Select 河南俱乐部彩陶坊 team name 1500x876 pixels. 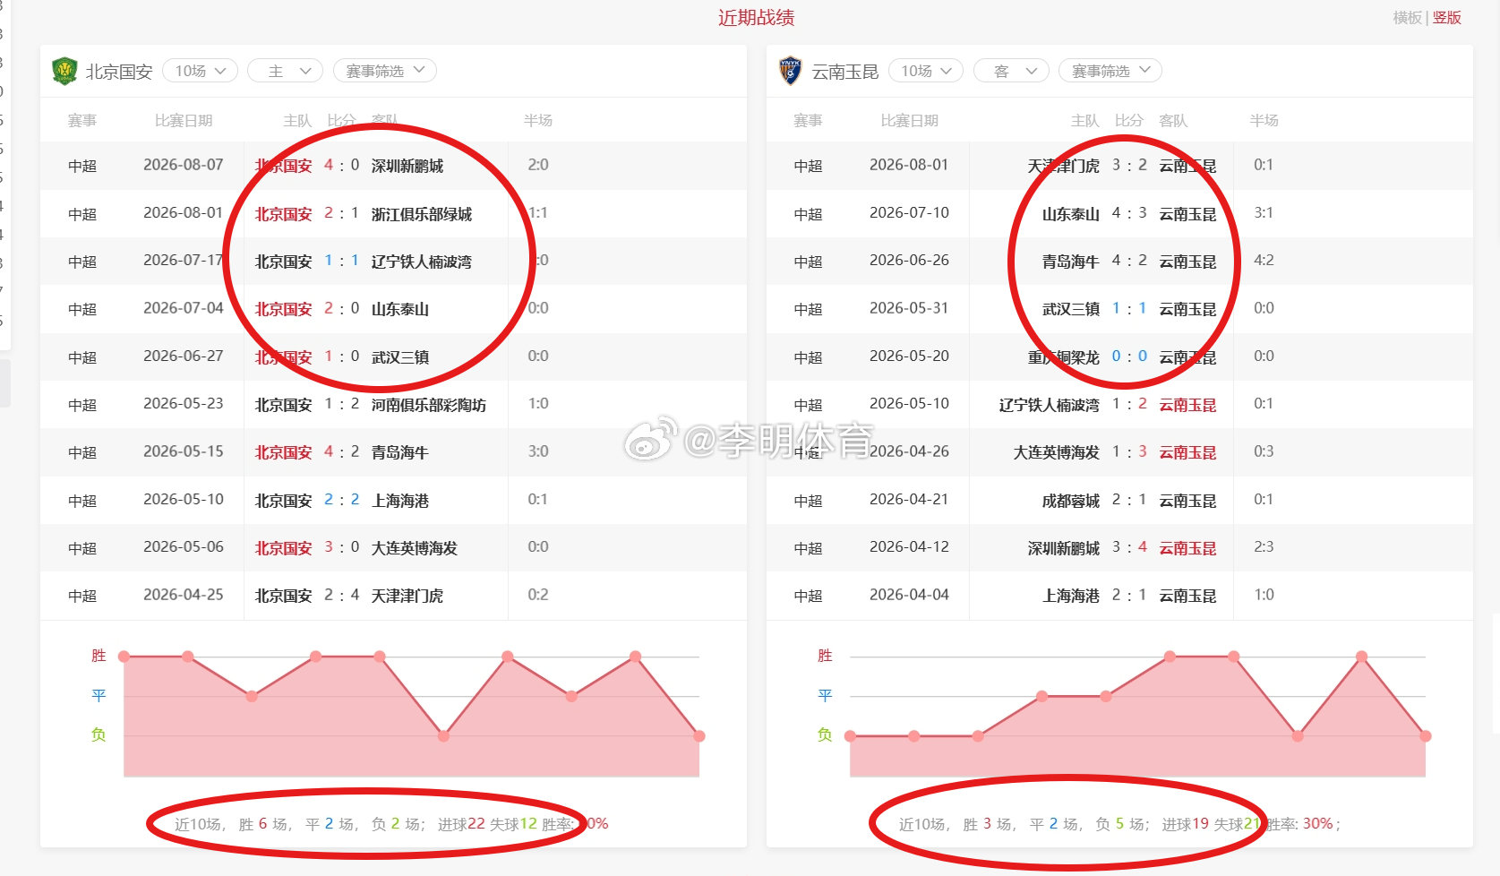click(x=429, y=405)
